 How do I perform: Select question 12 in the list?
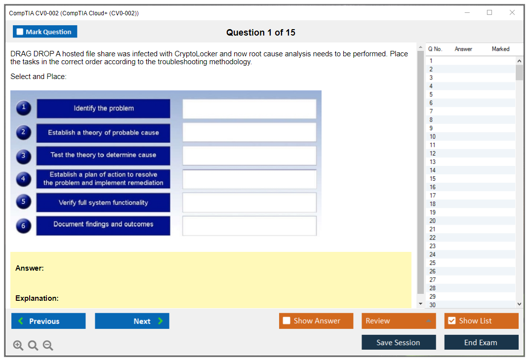tap(432, 154)
